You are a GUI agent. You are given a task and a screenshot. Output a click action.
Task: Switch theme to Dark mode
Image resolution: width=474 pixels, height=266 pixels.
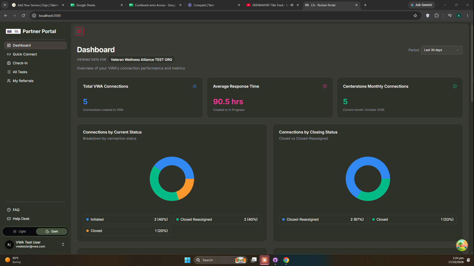[x=52, y=231]
